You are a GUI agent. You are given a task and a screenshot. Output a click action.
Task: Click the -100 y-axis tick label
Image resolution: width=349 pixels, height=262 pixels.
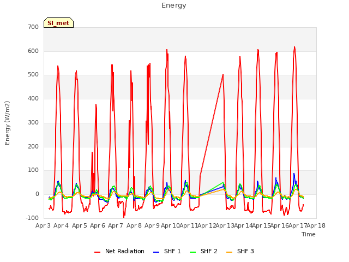pos(32,218)
